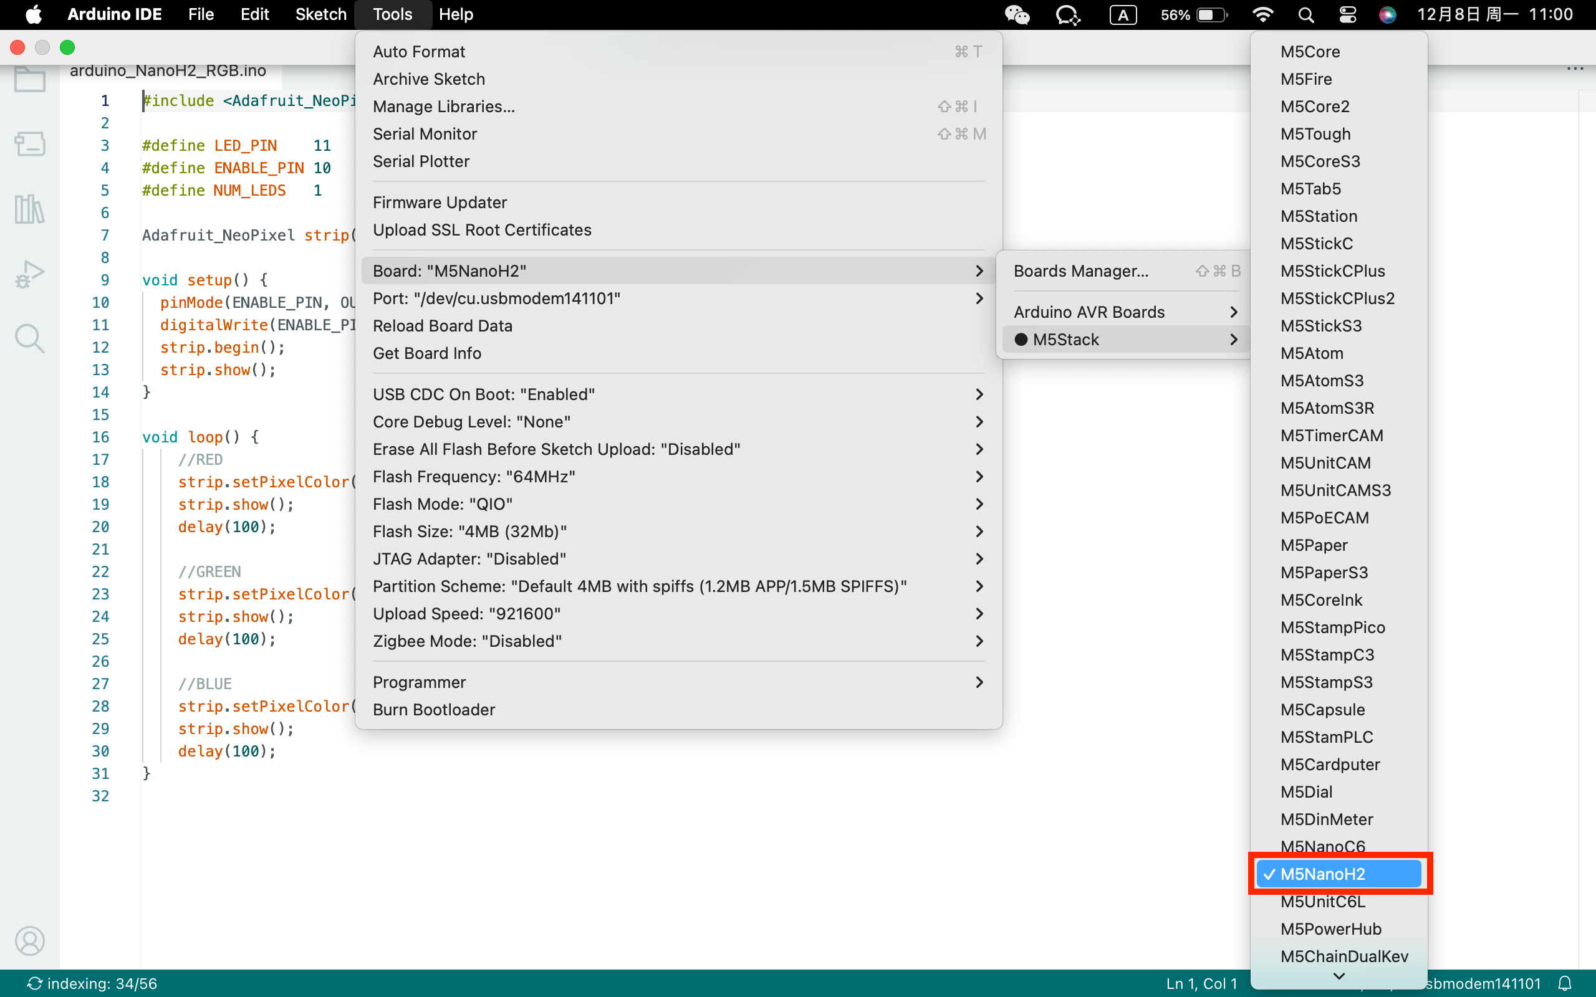
Task: Open macOS Control Center icon
Action: coord(1347,14)
